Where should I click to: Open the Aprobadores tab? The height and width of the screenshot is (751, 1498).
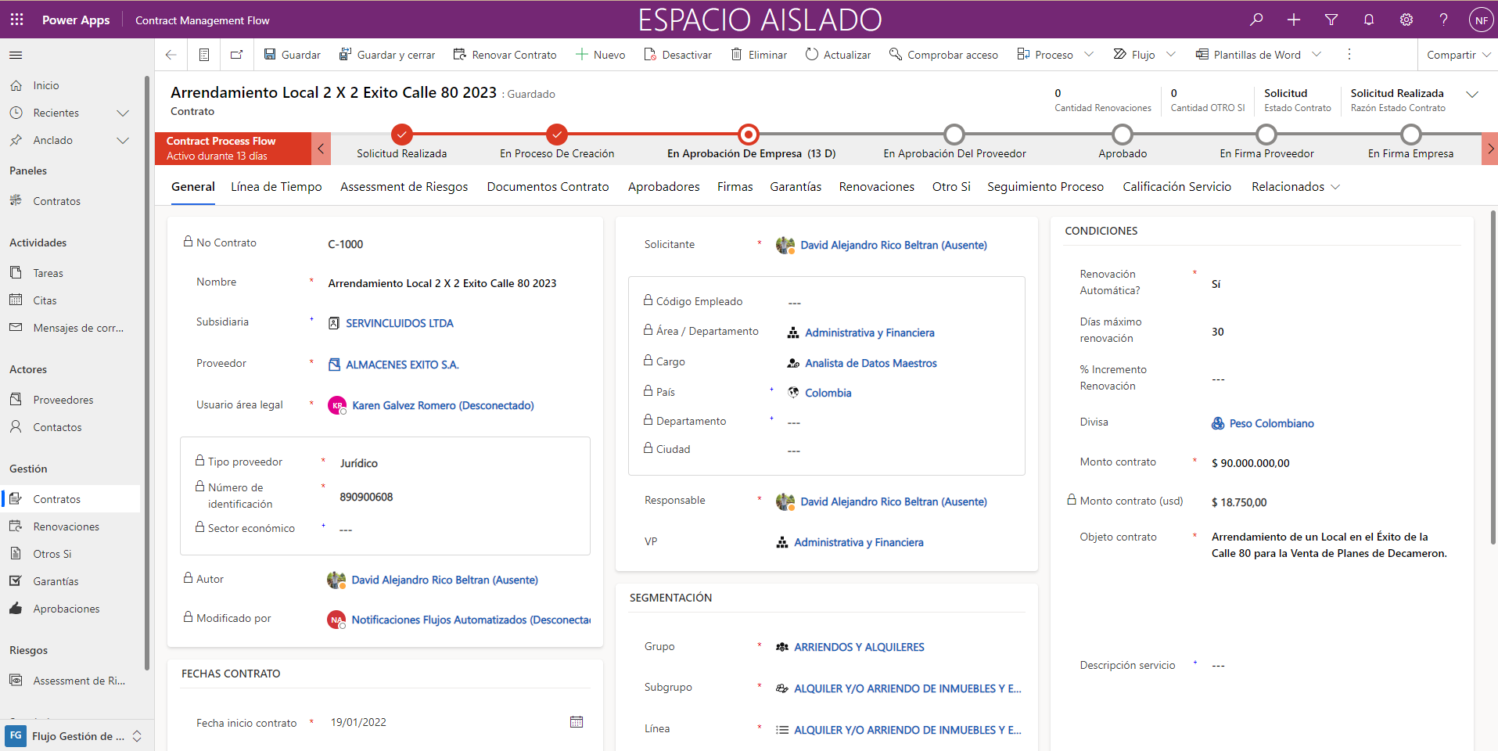click(663, 187)
